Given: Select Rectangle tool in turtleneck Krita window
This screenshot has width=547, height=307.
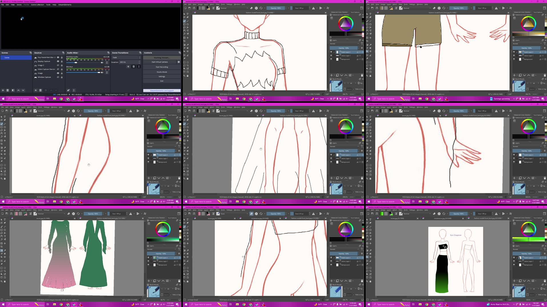Looking at the screenshot, I should 185,24.
